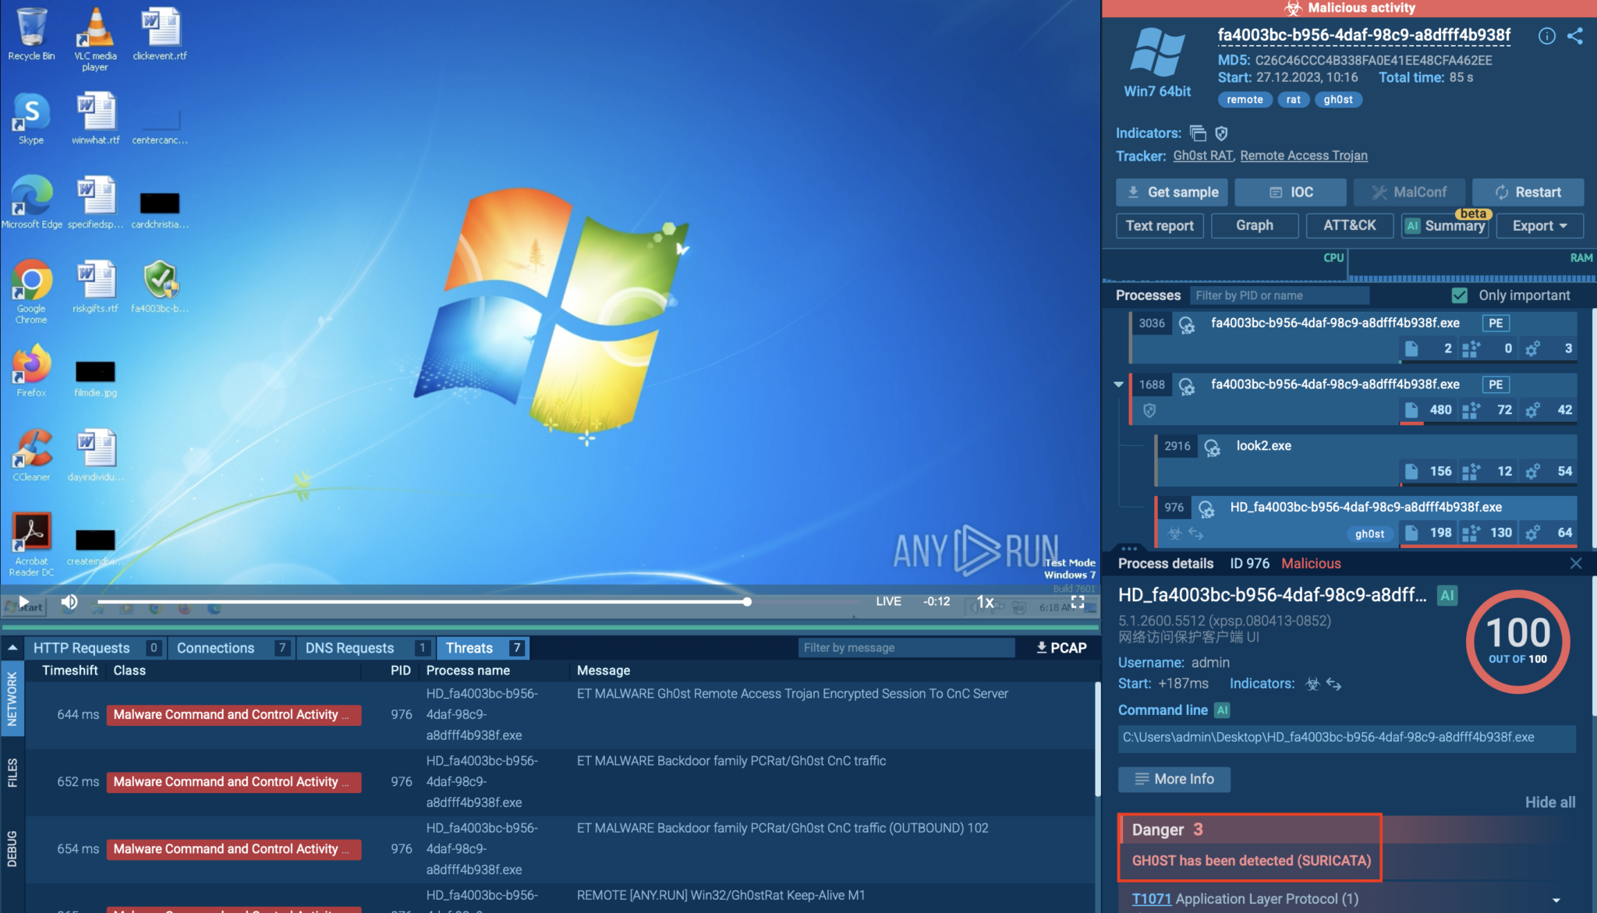The height and width of the screenshot is (913, 1597).
Task: Click the info icon beside task name
Action: tap(1546, 36)
